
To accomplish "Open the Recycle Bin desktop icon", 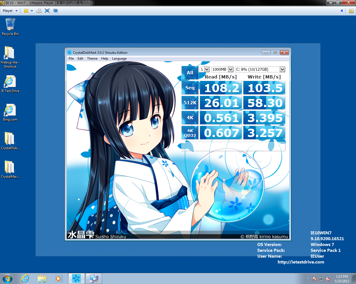I will click(x=10, y=27).
